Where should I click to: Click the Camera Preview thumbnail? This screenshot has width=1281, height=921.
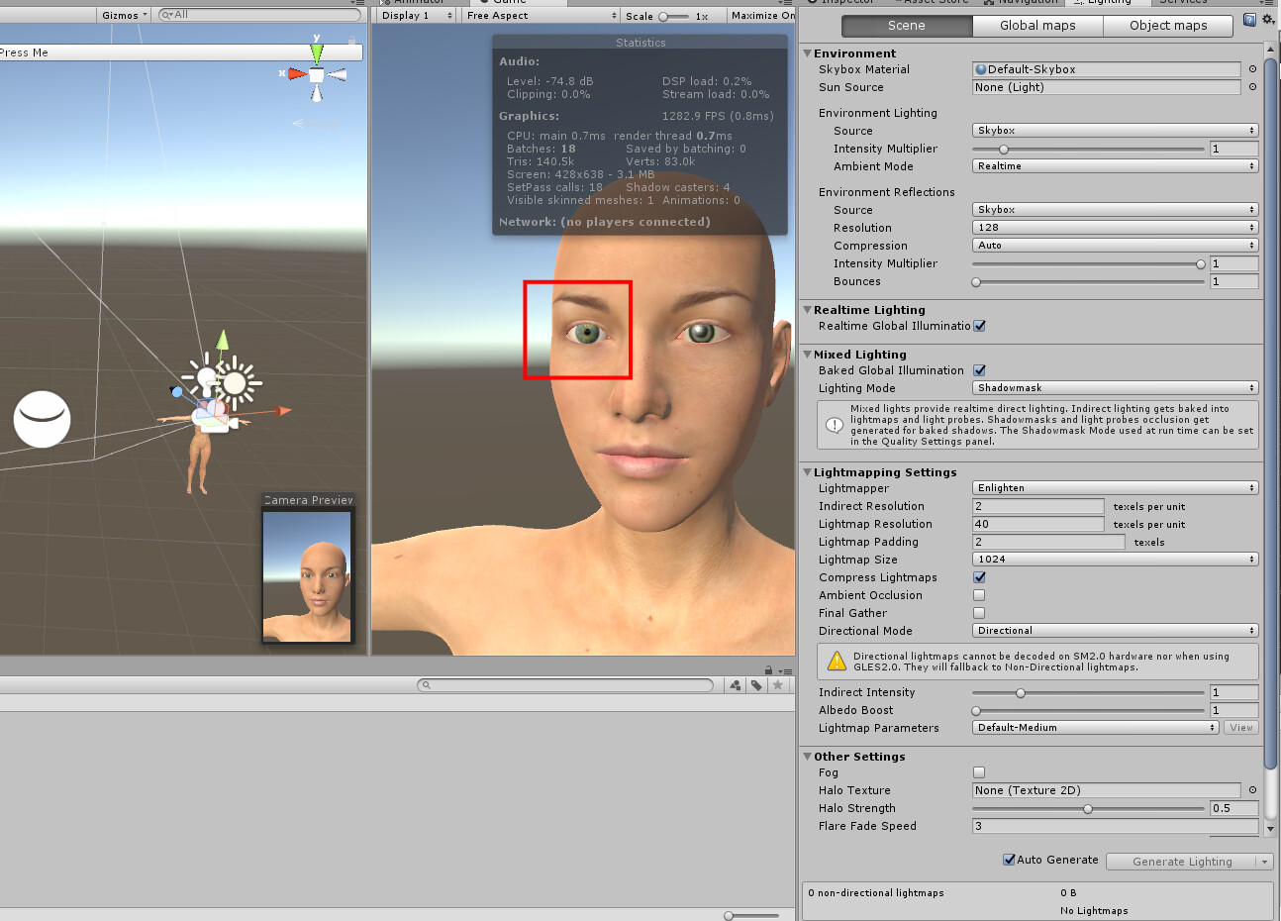pyautogui.click(x=307, y=574)
